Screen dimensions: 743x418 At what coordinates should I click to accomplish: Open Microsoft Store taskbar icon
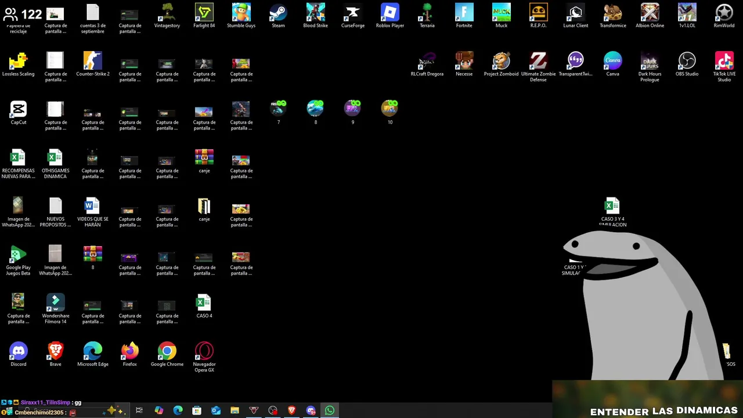coord(197,410)
